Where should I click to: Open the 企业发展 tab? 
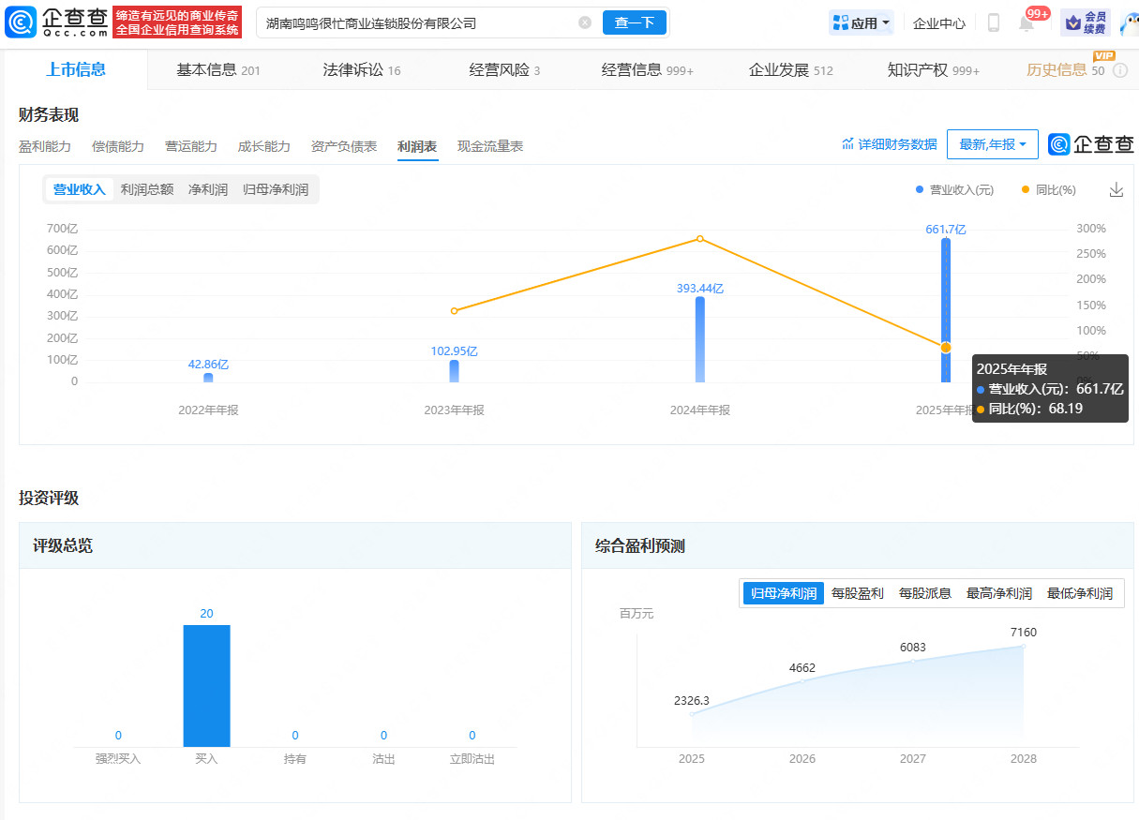[x=791, y=70]
